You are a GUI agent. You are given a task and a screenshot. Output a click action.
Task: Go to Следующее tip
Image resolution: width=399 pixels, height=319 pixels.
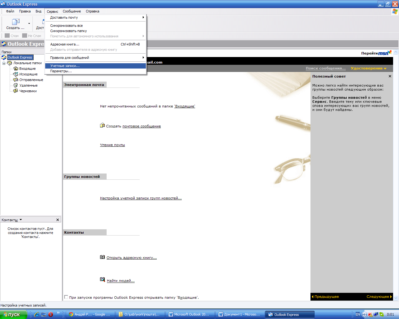(x=379, y=297)
